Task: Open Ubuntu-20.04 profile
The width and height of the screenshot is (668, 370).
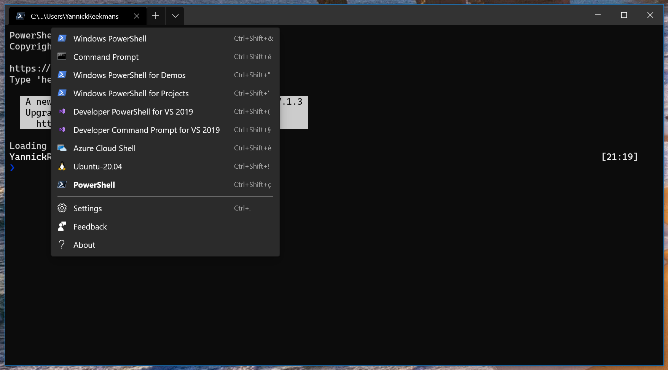Action: click(165, 166)
